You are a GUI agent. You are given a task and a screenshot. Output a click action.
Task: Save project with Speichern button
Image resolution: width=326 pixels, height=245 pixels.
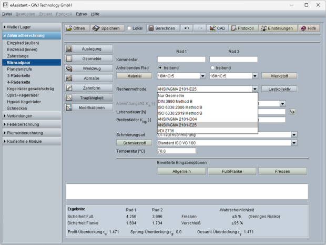(x=106, y=28)
